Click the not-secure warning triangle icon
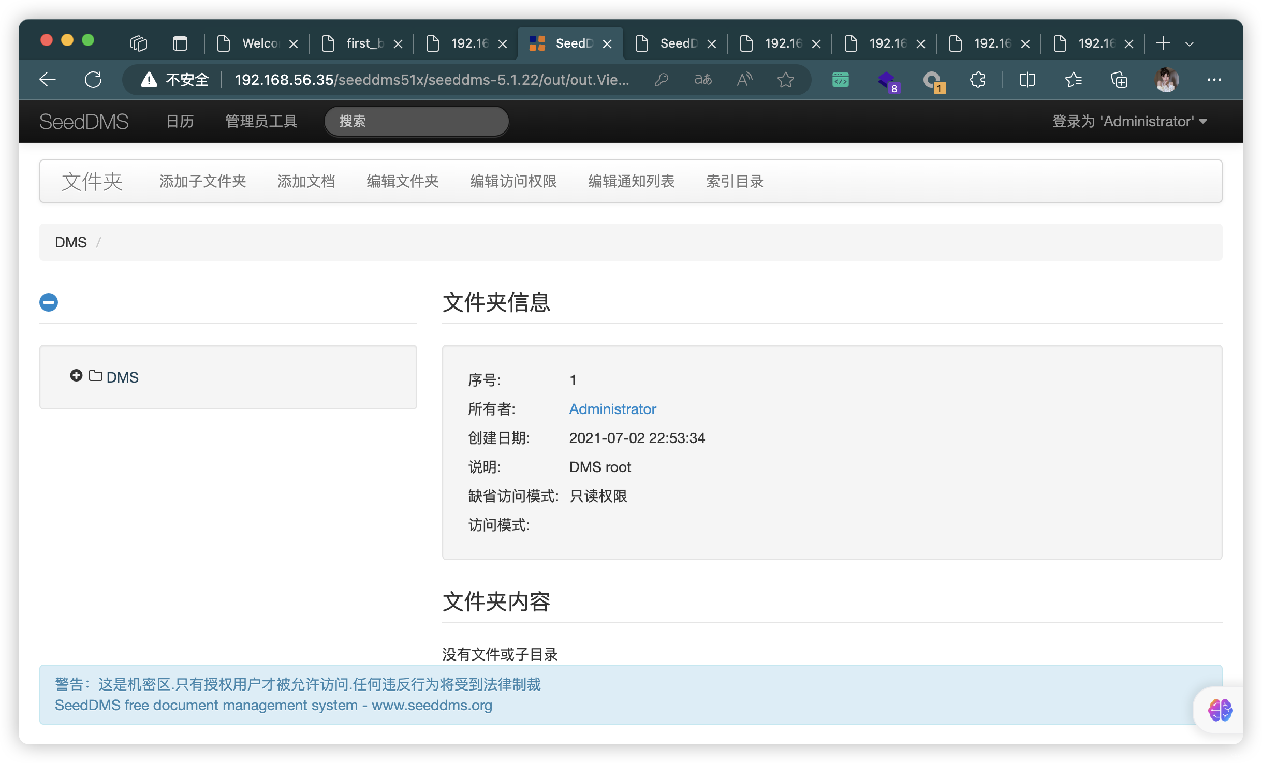Image resolution: width=1262 pixels, height=763 pixels. click(x=149, y=80)
